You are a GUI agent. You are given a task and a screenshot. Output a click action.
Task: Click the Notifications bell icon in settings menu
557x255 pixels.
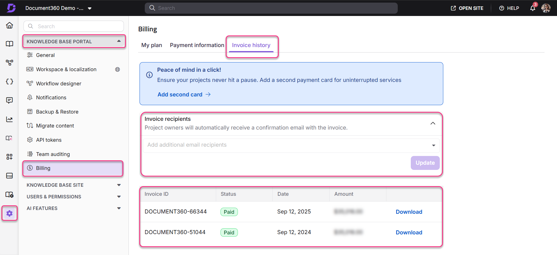tap(30, 97)
